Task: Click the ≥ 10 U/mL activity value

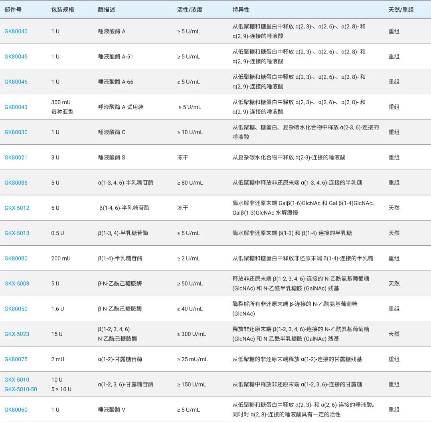Action: 190,132
